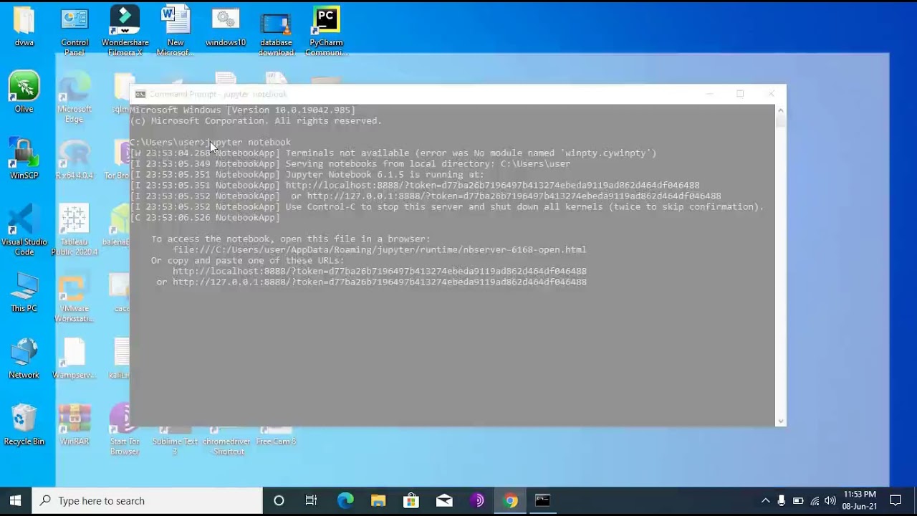Screen dimensions: 917x516
Task: Open network settings tray icon
Action: [815, 500]
